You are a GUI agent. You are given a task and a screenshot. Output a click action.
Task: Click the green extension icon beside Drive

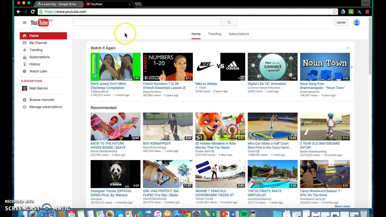(351, 12)
